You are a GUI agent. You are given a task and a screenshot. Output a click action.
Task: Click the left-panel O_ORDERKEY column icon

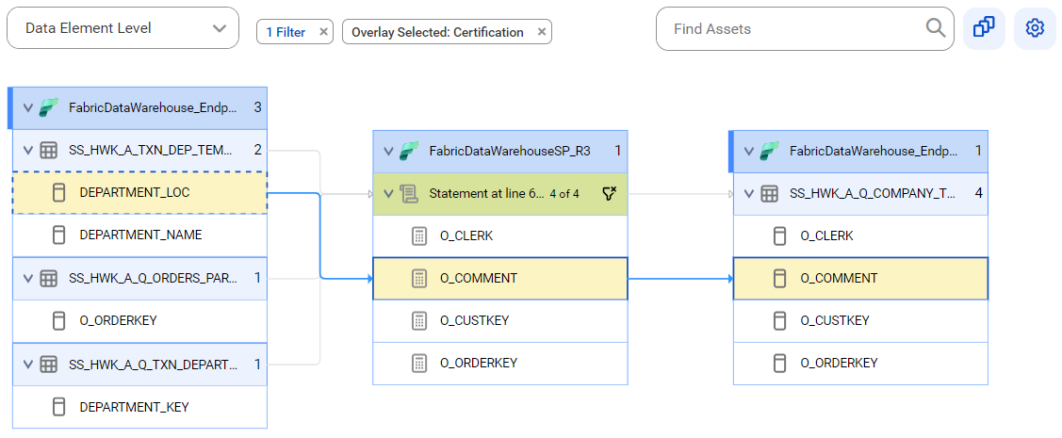pyautogui.click(x=59, y=320)
